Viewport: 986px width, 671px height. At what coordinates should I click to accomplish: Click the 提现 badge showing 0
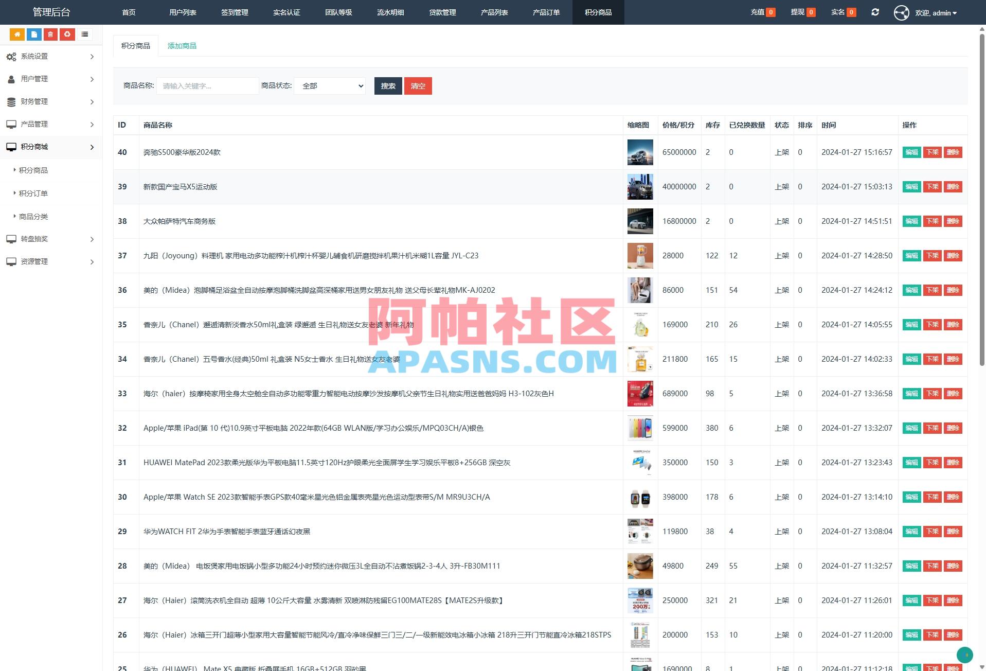[811, 11]
